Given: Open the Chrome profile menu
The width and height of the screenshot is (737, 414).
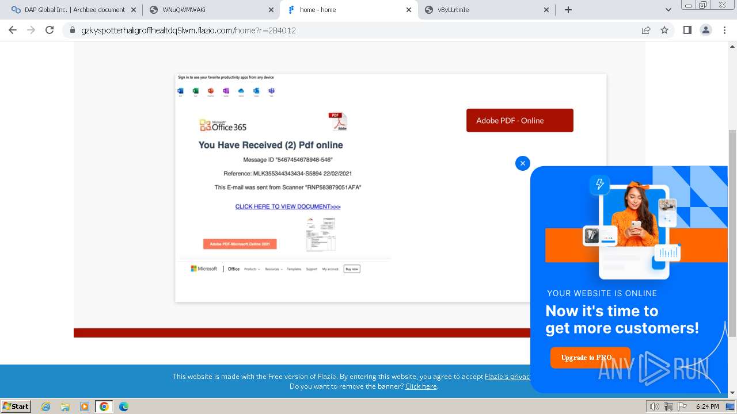Looking at the screenshot, I should [705, 30].
